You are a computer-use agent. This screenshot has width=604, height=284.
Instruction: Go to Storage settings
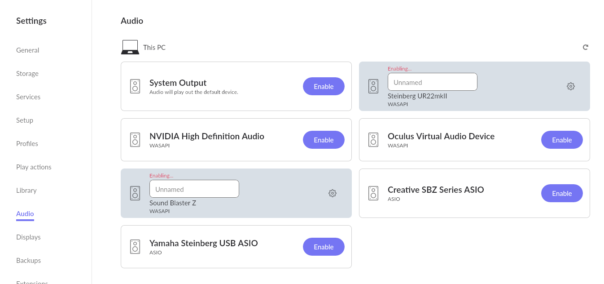point(27,74)
